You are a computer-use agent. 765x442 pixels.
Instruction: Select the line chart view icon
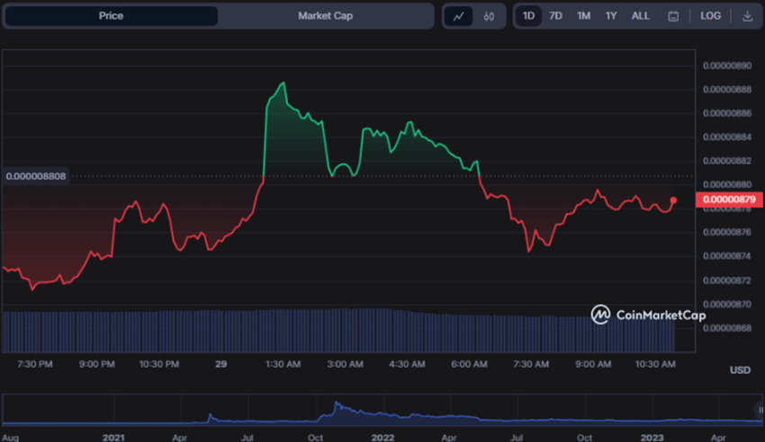pyautogui.click(x=459, y=16)
